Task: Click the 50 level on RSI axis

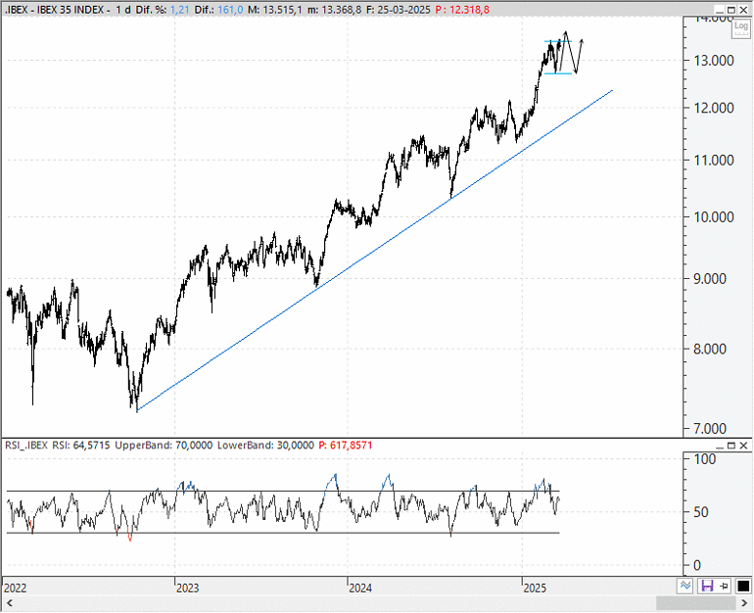Action: click(701, 512)
